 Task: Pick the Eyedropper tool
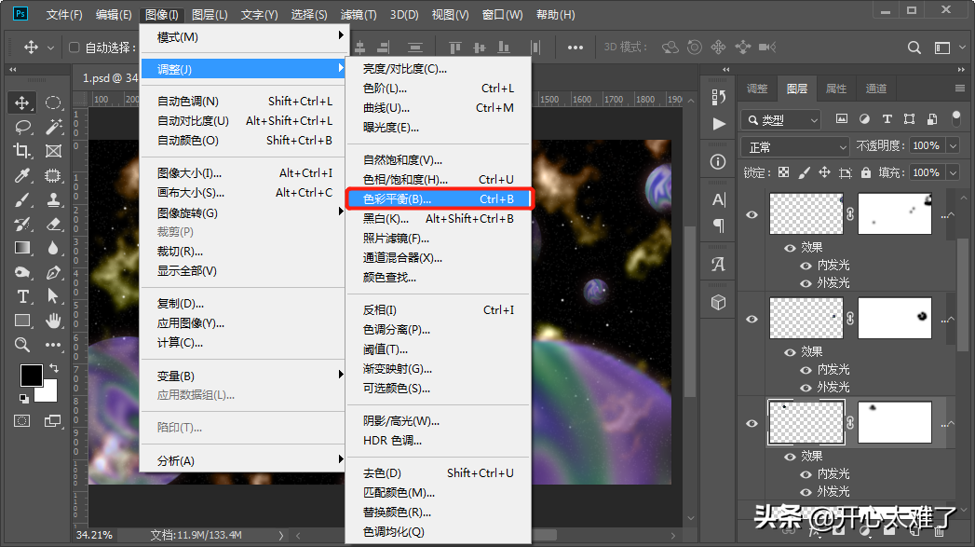tap(22, 175)
